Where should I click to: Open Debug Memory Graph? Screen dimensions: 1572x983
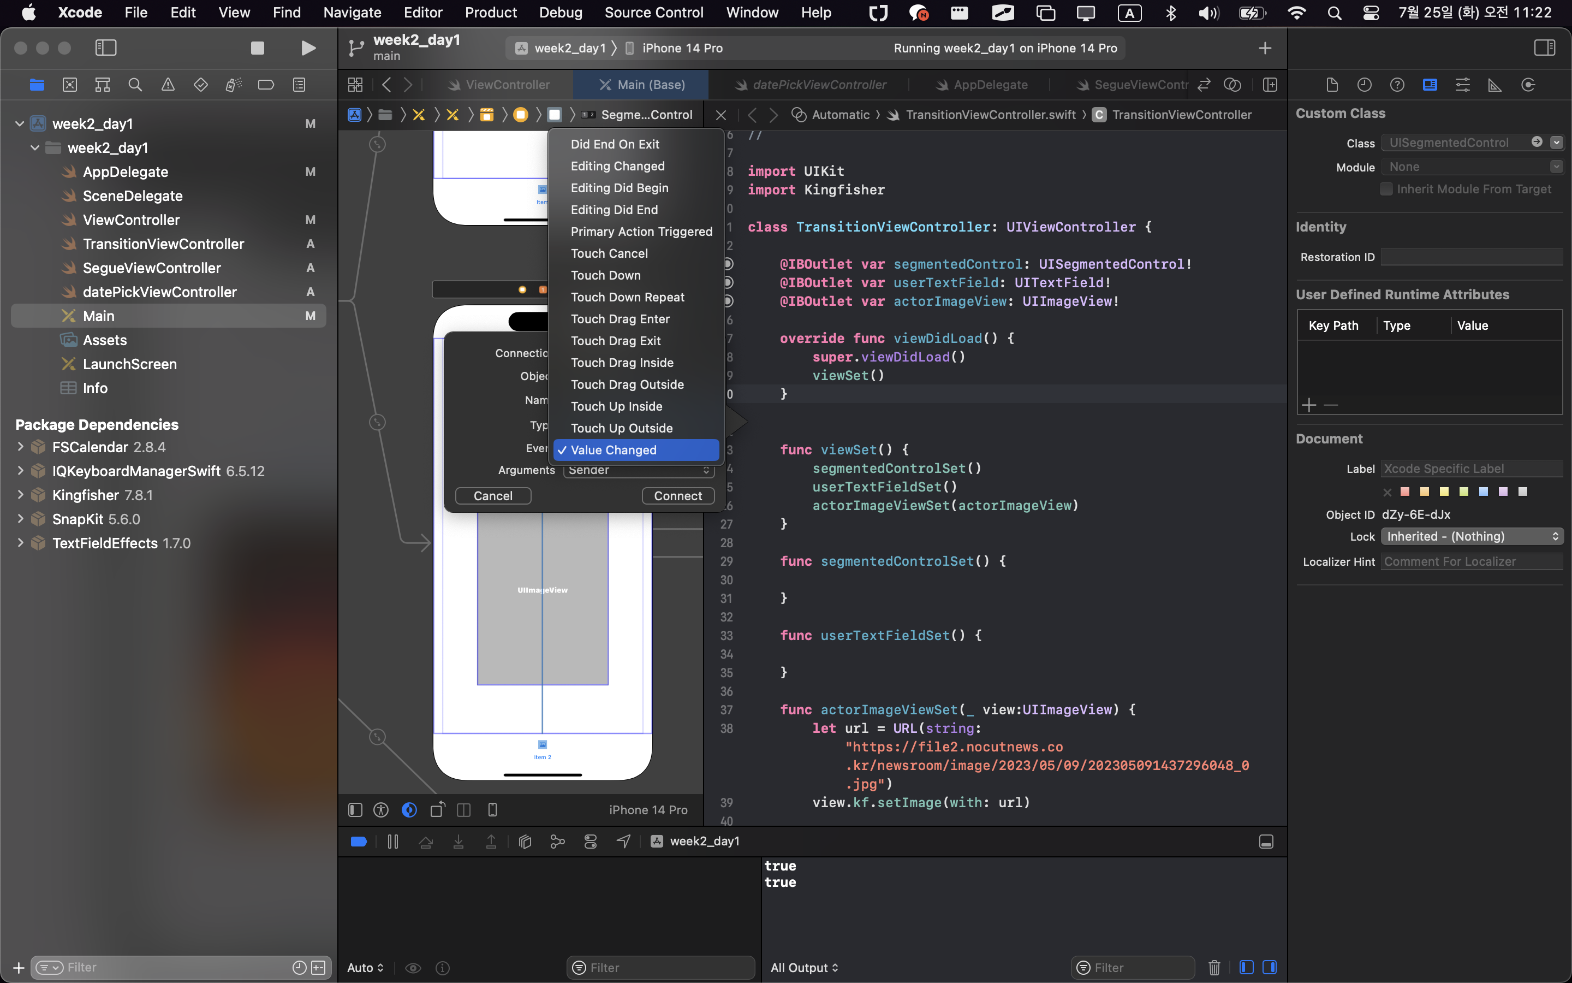(x=557, y=841)
